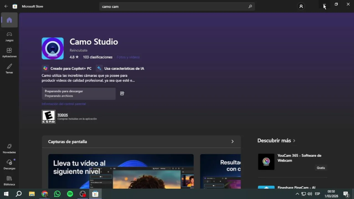Open Descargas in the sidebar
This screenshot has height=199, width=354.
coord(9,164)
